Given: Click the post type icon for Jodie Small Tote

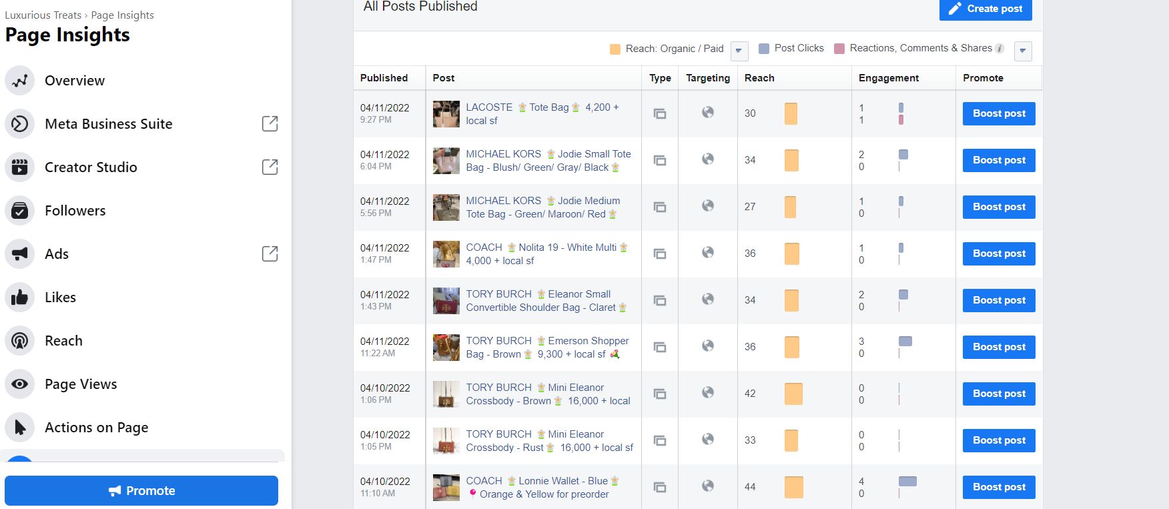Looking at the screenshot, I should click(x=660, y=160).
